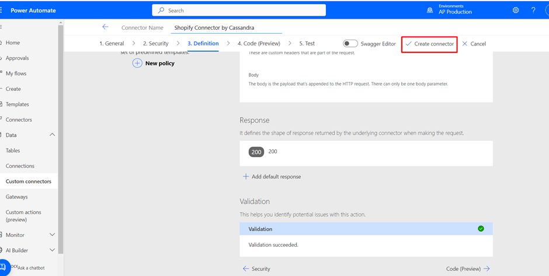
Task: Click the New policy button
Action: (154, 63)
